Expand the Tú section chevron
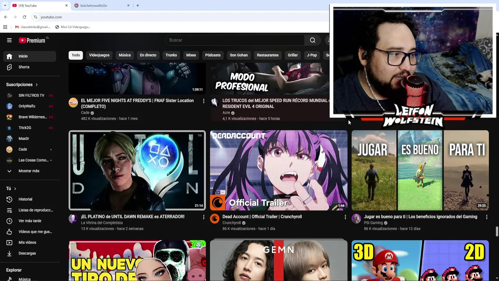499x281 pixels. [x=15, y=189]
